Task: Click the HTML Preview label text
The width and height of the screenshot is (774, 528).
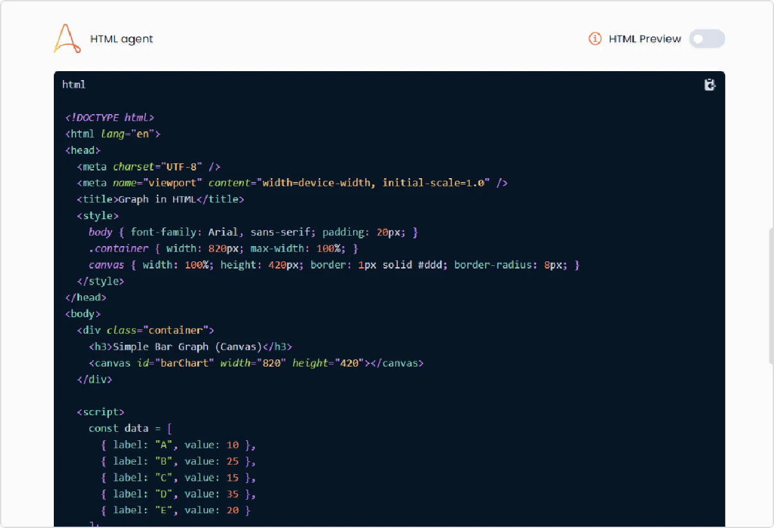Action: (645, 38)
